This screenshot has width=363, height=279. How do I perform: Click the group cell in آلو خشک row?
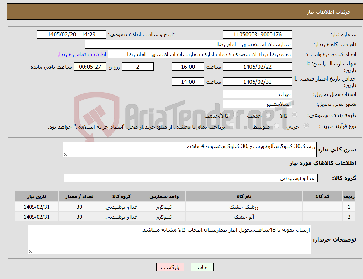coord(121,217)
